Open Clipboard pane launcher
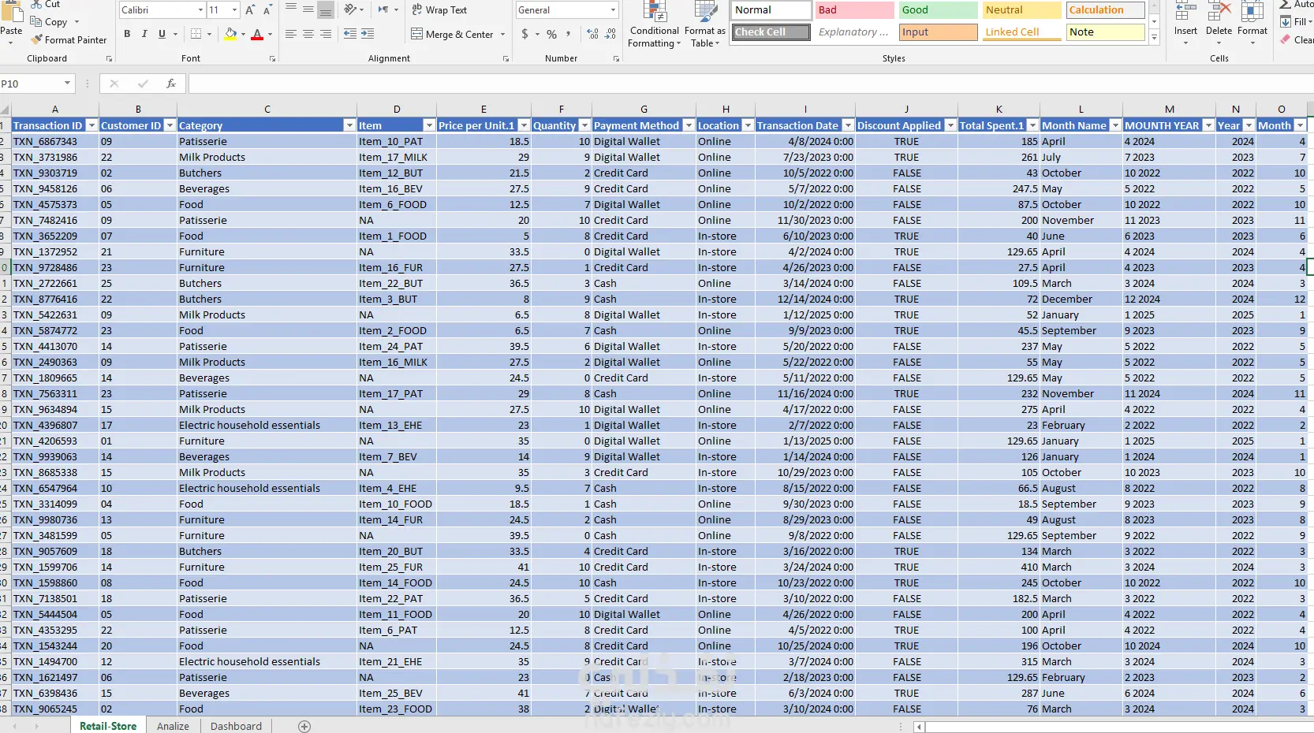The height and width of the screenshot is (733, 1314). (109, 59)
